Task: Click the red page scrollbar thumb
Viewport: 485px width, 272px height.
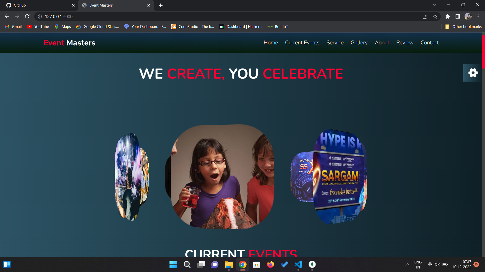Action: click(x=483, y=52)
